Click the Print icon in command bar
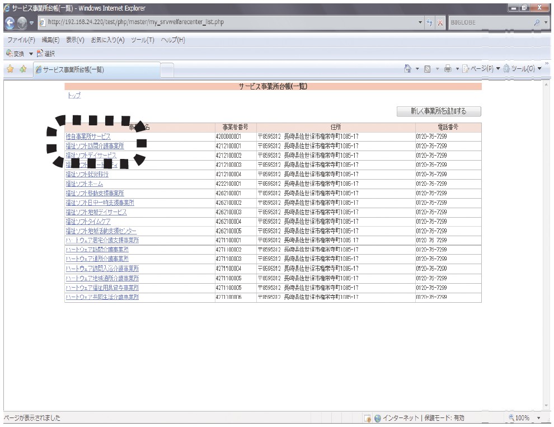Viewport: 554px width, 427px height. click(x=446, y=69)
